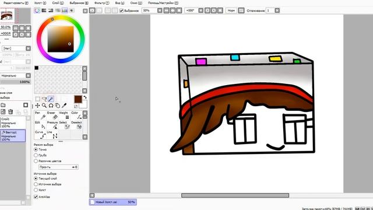This screenshot has height=210, width=373.
Task: Select the 'Грубо' radio button
Action: [x=36, y=155]
